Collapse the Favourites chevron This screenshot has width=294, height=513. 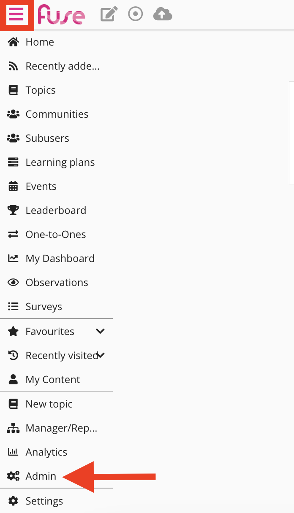coord(100,331)
